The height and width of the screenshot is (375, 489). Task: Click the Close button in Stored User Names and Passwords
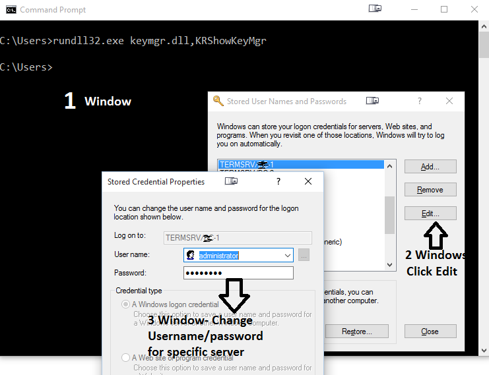tap(430, 332)
